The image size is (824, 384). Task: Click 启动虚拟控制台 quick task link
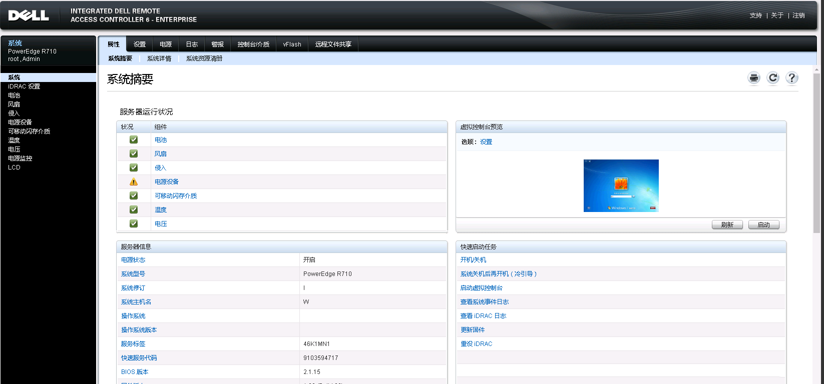pos(482,288)
